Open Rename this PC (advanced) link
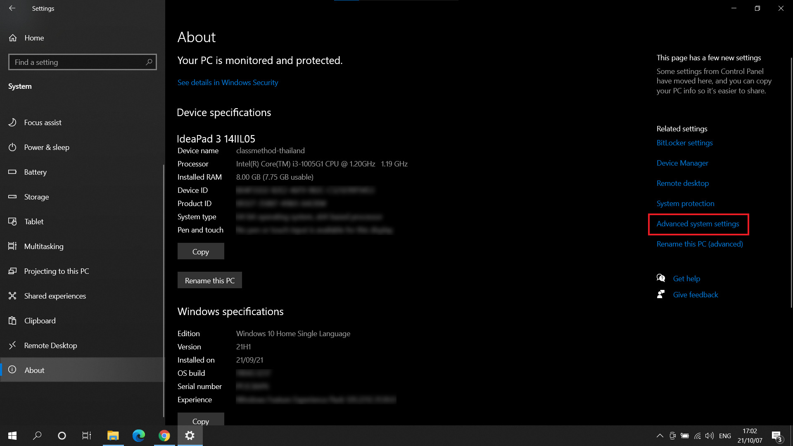Image resolution: width=793 pixels, height=446 pixels. click(700, 244)
